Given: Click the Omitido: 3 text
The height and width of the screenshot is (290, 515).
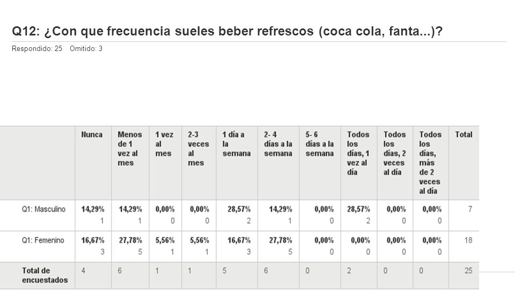Looking at the screenshot, I should (x=86, y=49).
